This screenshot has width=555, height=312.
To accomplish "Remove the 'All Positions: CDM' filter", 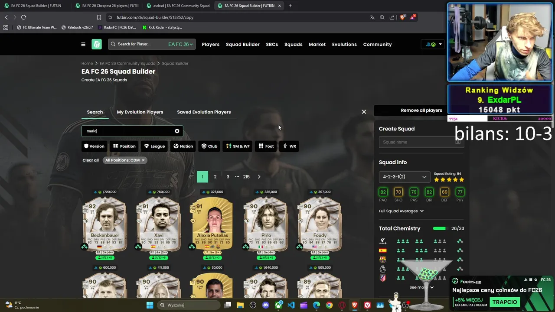I will click(143, 160).
